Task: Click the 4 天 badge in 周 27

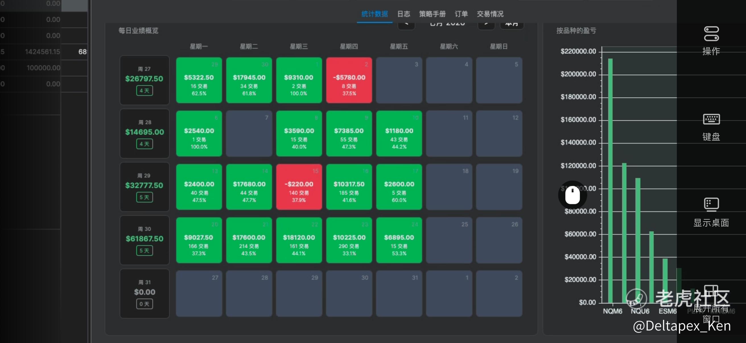Action: coord(145,91)
